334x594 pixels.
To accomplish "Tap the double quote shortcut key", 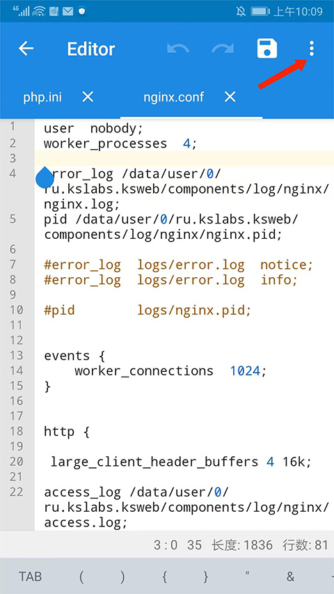I will [x=247, y=574].
